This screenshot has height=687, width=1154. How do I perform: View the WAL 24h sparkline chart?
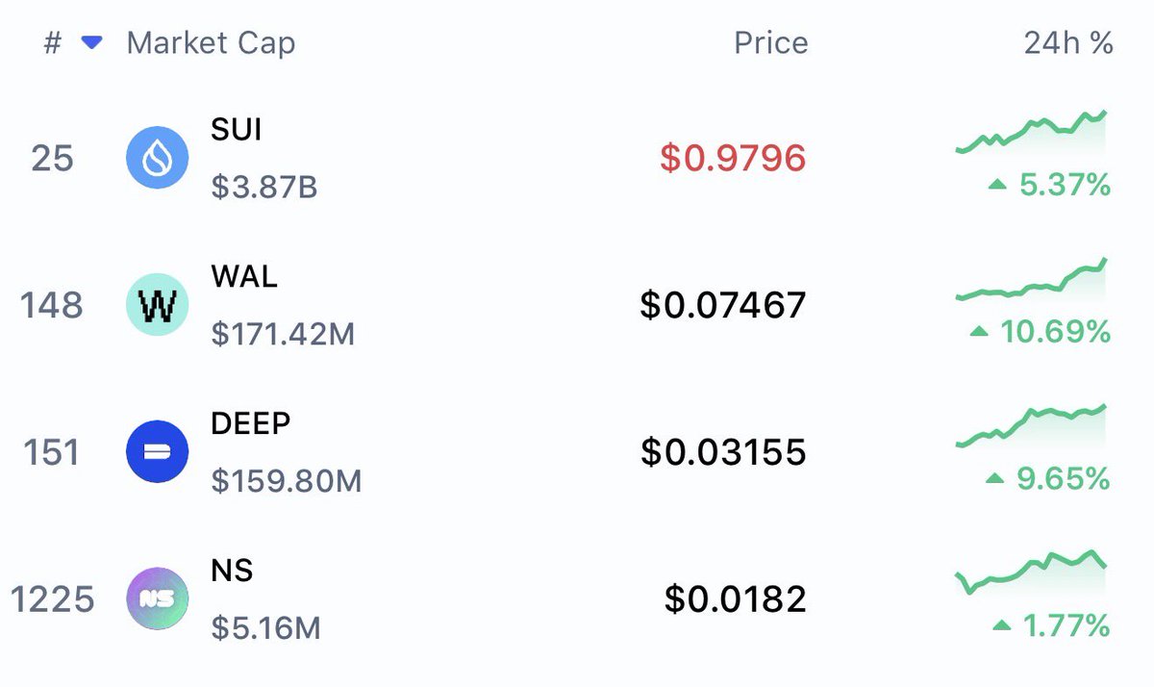(1031, 281)
